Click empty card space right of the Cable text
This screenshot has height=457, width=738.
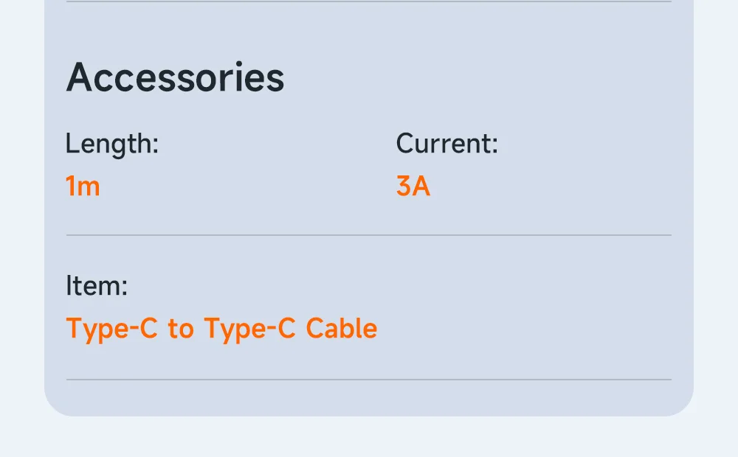coord(523,329)
